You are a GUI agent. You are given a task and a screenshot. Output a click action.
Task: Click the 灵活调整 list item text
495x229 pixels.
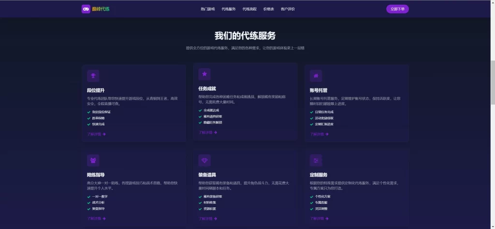(x=321, y=209)
